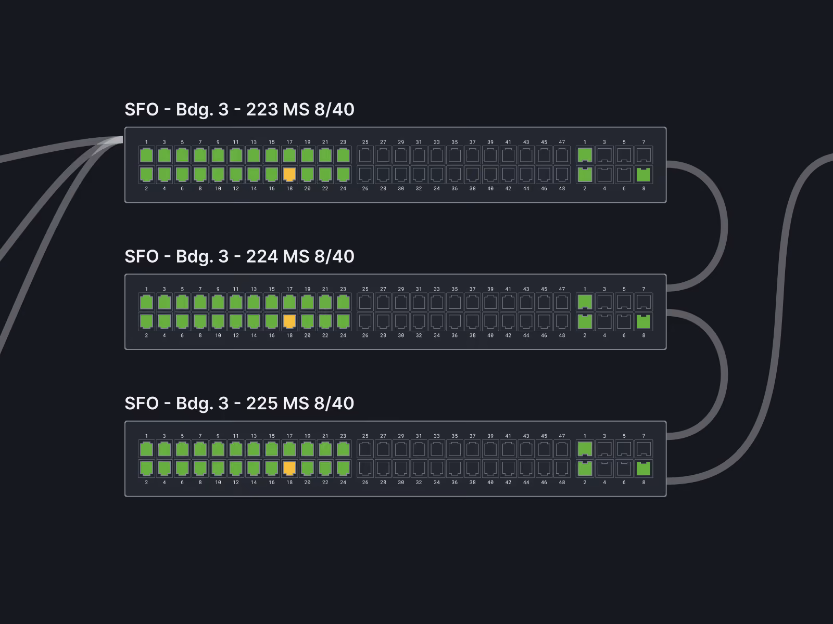Select empty port 32 on 224 MS switch
This screenshot has width=833, height=624.
coord(419,321)
